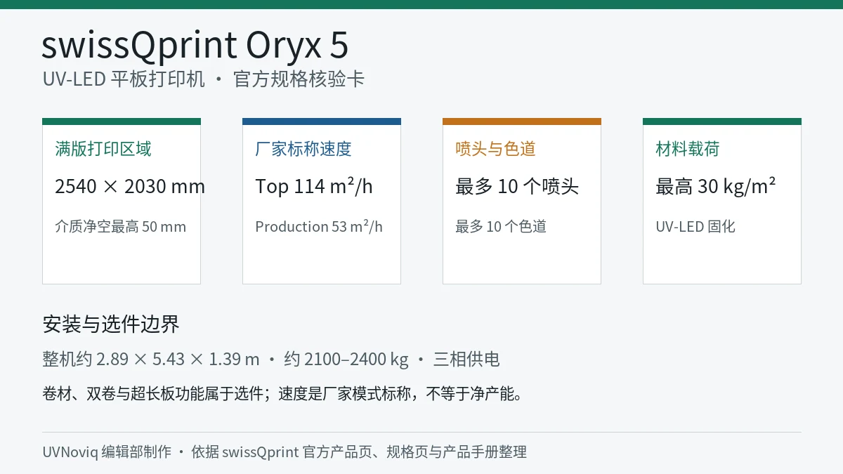Select the 材料载荷 card heading
The width and height of the screenshot is (843, 474).
688,149
